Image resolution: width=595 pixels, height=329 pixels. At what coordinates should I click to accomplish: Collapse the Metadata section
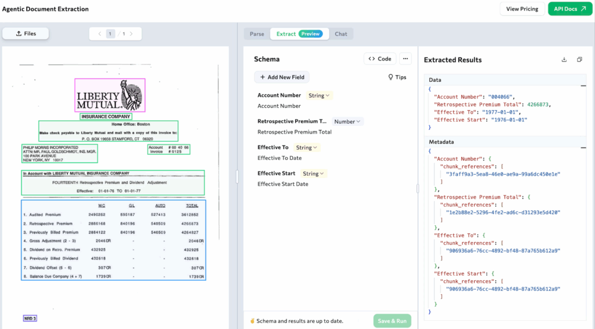click(583, 147)
